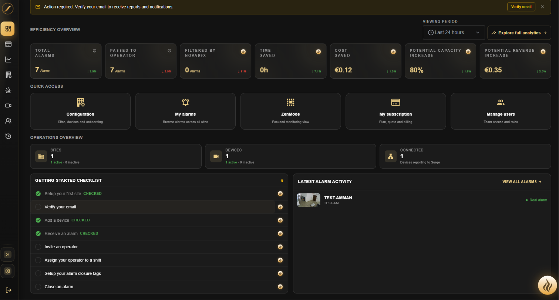Click info icon on Total Alarms card
The image size is (559, 300).
coord(94,51)
